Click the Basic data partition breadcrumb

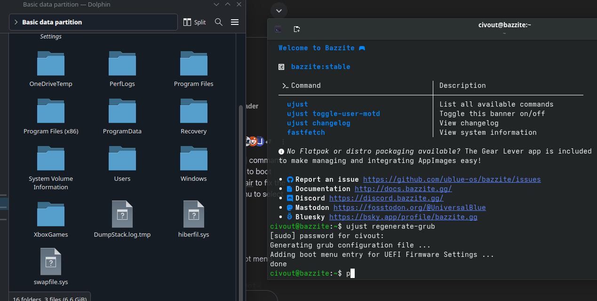[52, 22]
